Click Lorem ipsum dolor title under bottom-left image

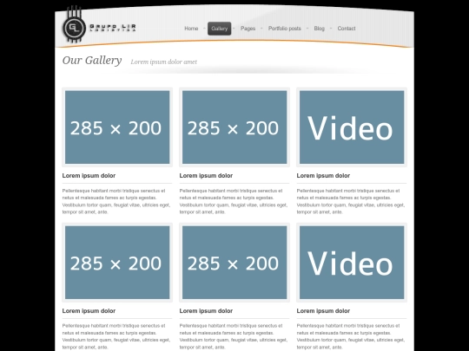[89, 311]
